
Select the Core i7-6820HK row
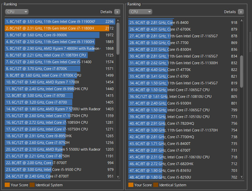pyautogui.click(x=183, y=164)
